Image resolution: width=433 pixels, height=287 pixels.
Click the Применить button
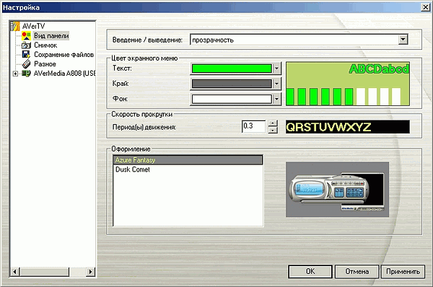[x=403, y=272]
